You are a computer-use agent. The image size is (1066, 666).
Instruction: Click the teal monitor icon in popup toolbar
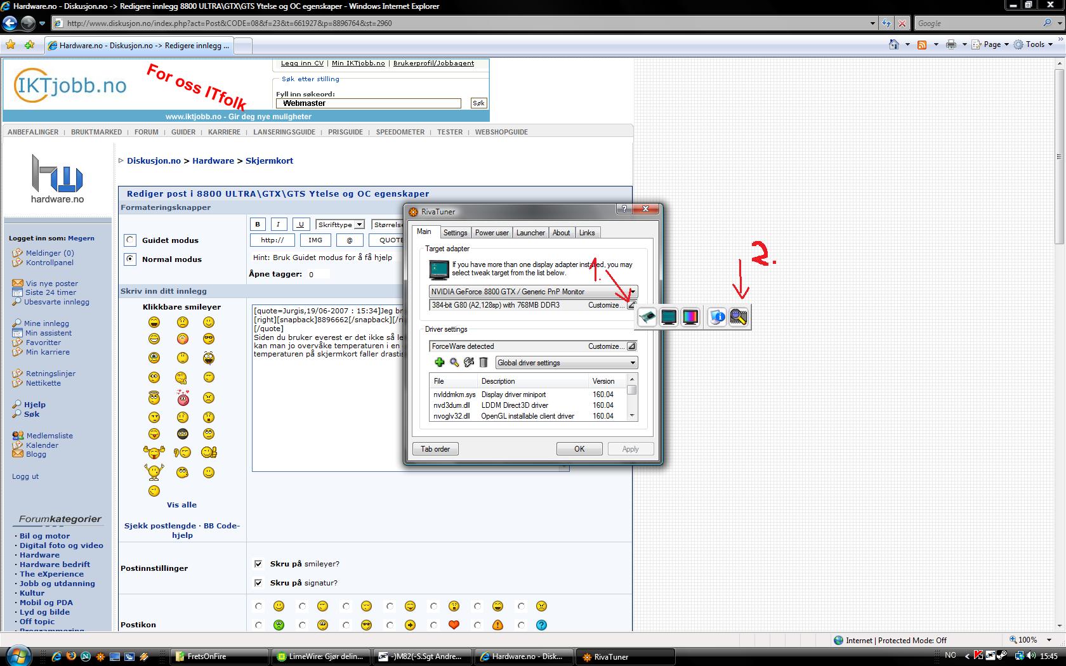(x=669, y=317)
